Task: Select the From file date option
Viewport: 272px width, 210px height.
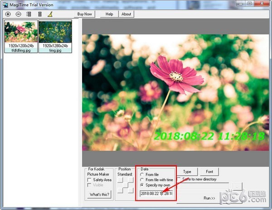Action: click(142, 175)
